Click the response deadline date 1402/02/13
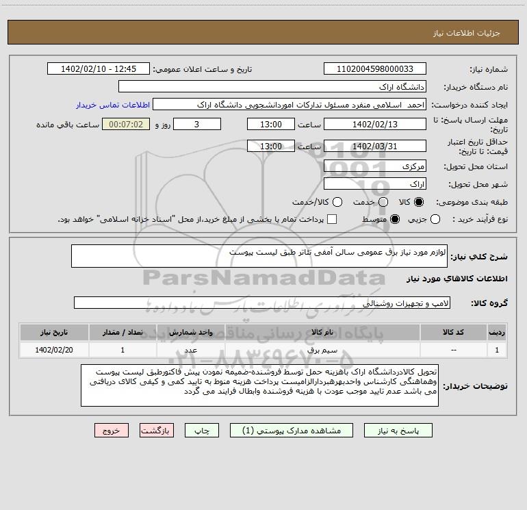This screenshot has width=527, height=510. tap(375, 124)
